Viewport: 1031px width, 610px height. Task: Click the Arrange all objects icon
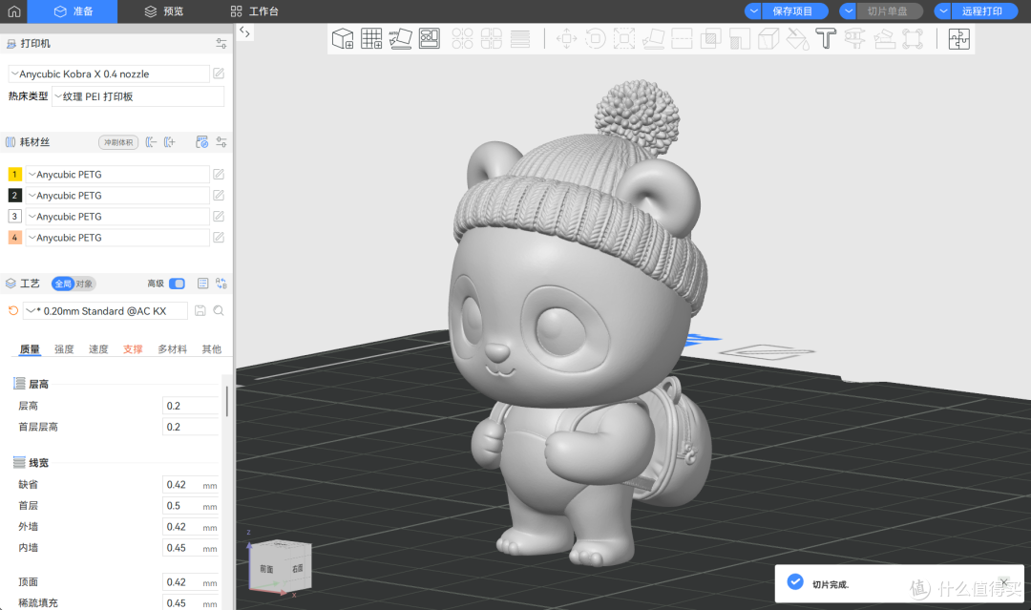(x=430, y=39)
